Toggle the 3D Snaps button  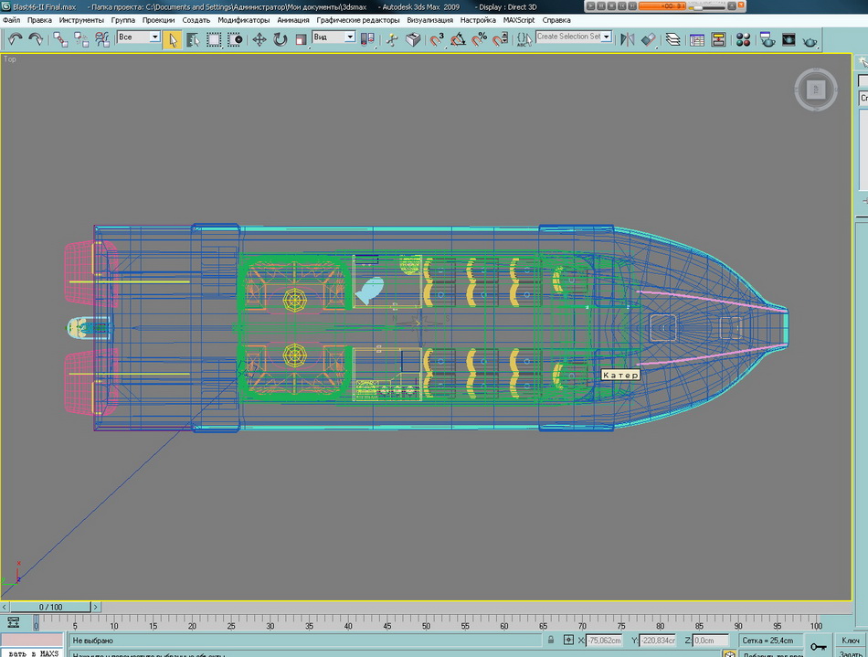point(437,39)
